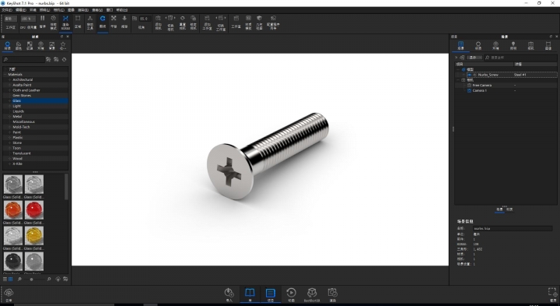Switch to the Environments library tab
The height and width of the screenshot is (306, 560).
[x=40, y=45]
